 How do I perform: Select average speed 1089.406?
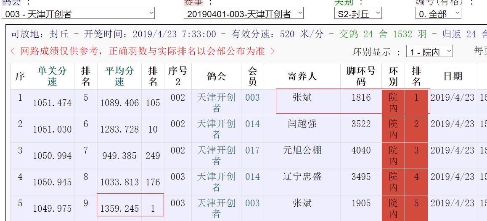tap(119, 103)
